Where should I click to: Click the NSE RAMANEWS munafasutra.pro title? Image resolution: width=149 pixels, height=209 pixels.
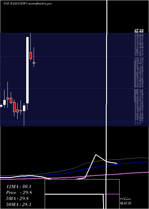[x=27, y=4]
